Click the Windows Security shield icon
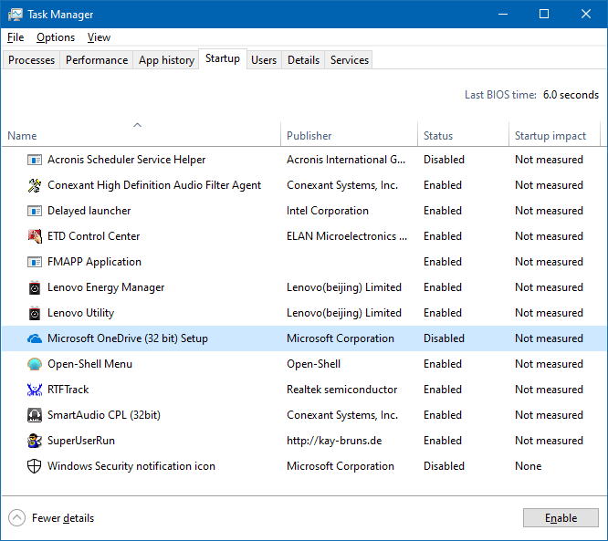 35,466
